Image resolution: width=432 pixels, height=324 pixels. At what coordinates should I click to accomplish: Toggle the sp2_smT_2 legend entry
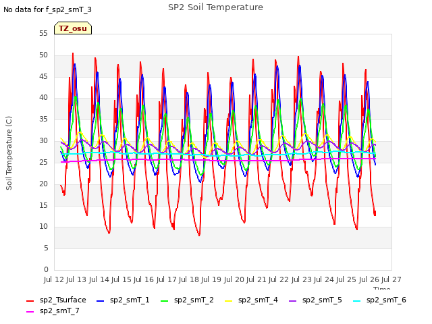[x=187, y=300]
